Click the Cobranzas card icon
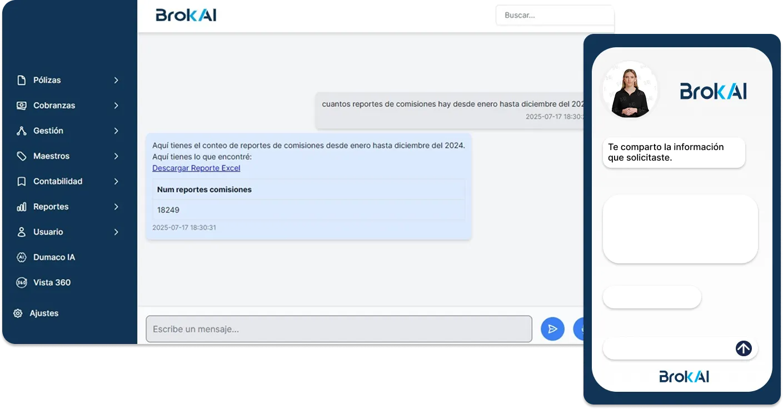783x409 pixels. pyautogui.click(x=21, y=105)
